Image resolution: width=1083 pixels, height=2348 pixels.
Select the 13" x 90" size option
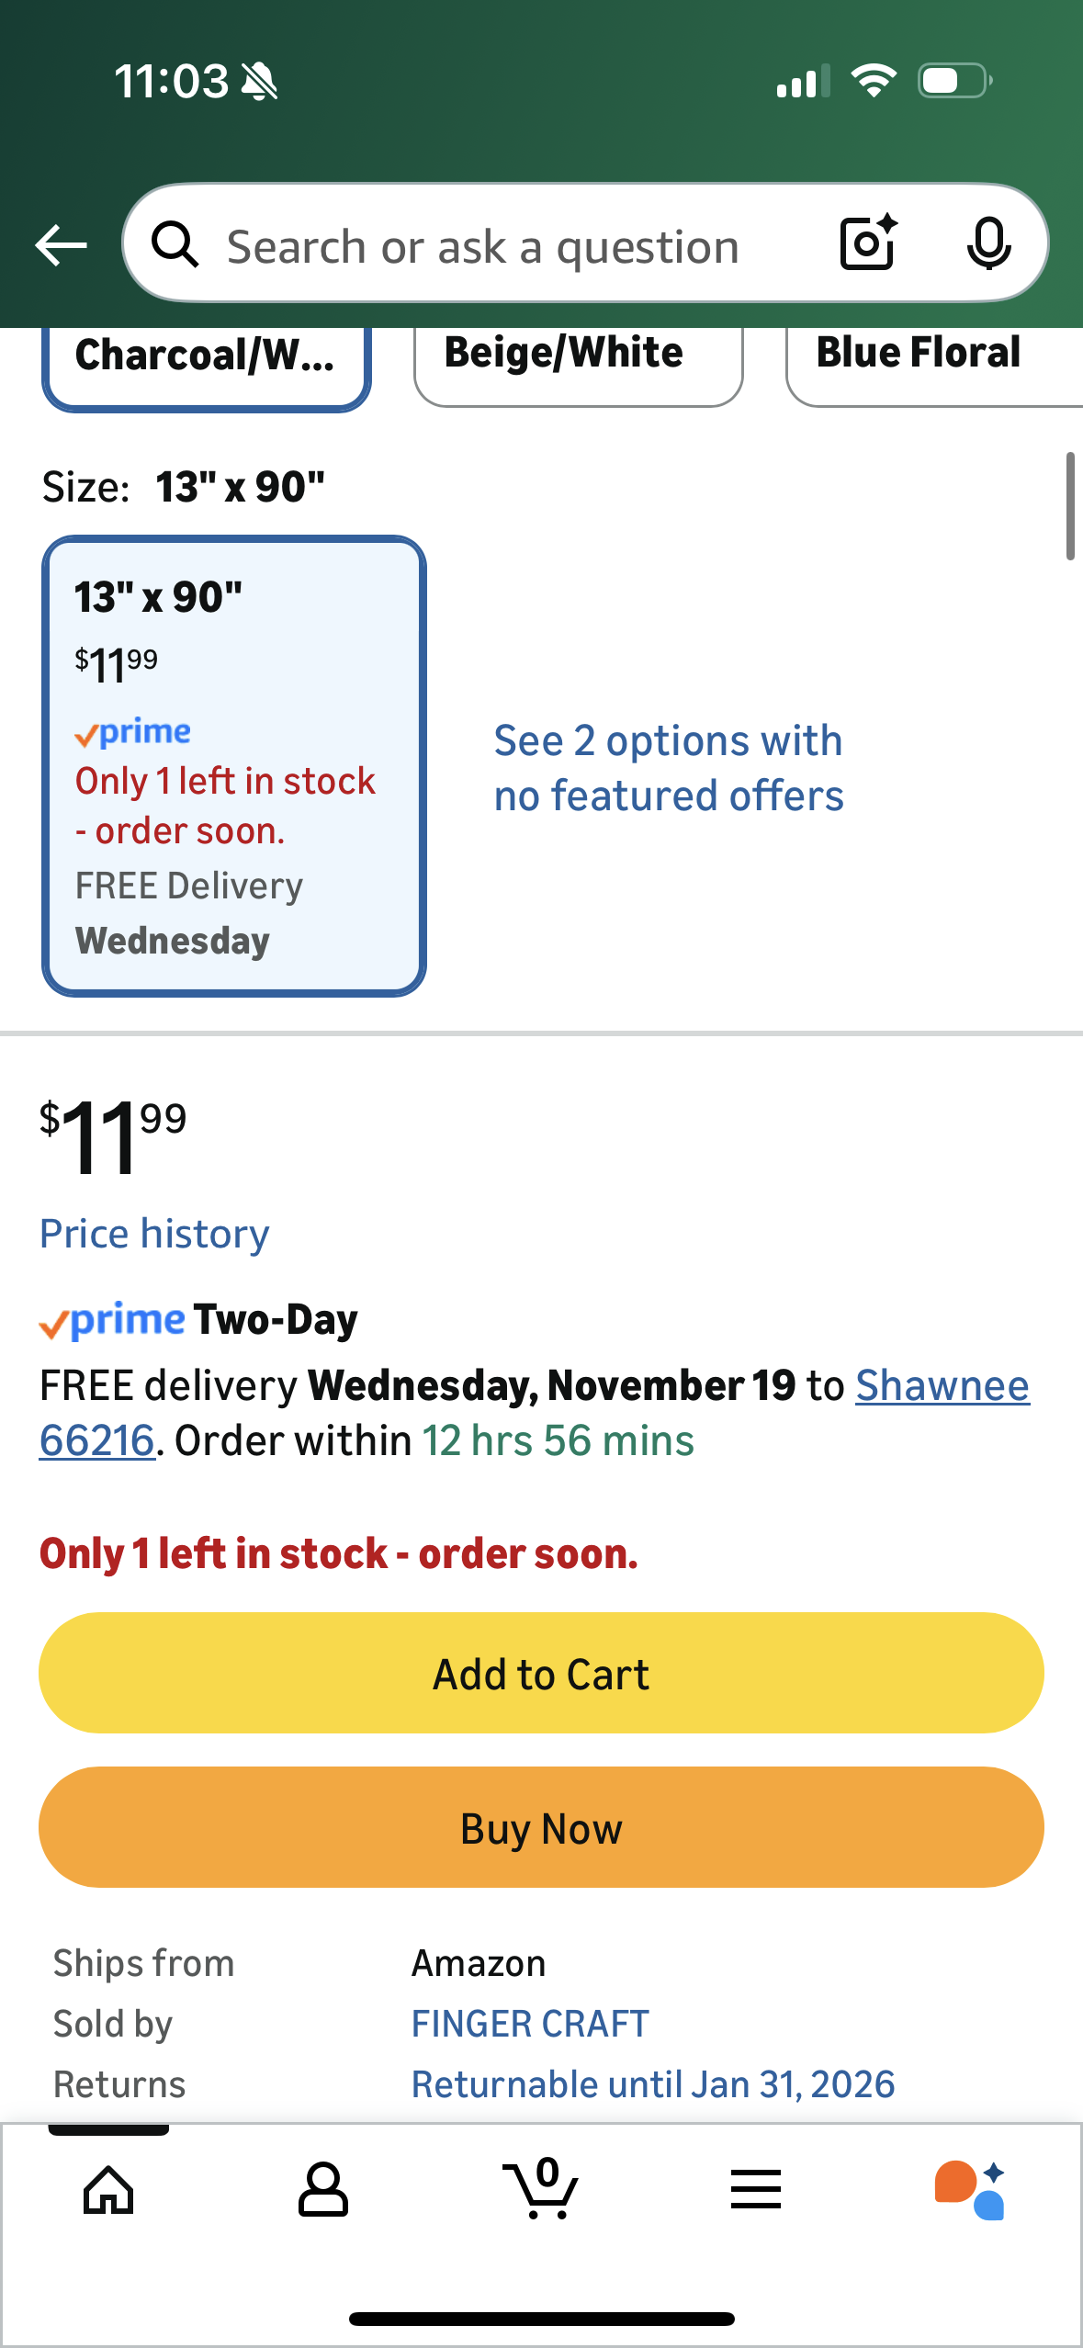[234, 766]
